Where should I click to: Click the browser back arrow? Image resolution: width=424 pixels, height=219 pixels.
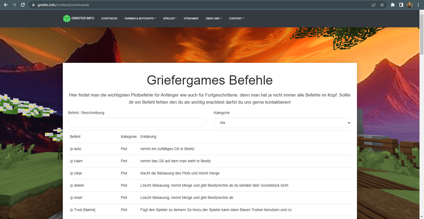point(6,5)
